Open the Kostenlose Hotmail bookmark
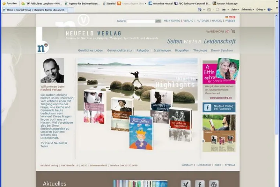280x187 pixels. coord(161,3)
